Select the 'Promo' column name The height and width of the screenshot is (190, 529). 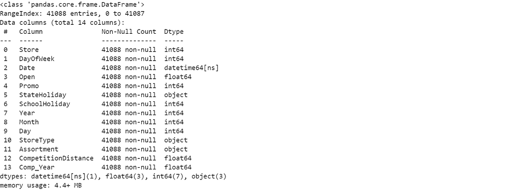pyautogui.click(x=29, y=86)
